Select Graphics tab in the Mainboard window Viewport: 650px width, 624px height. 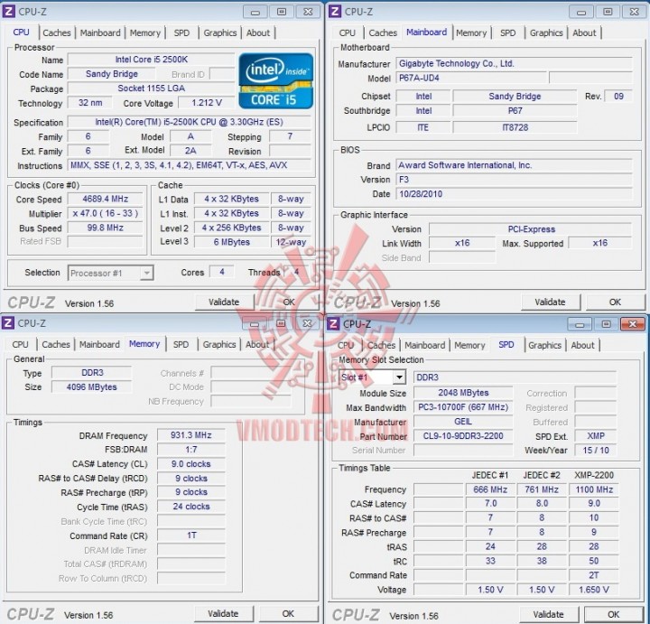click(x=546, y=33)
